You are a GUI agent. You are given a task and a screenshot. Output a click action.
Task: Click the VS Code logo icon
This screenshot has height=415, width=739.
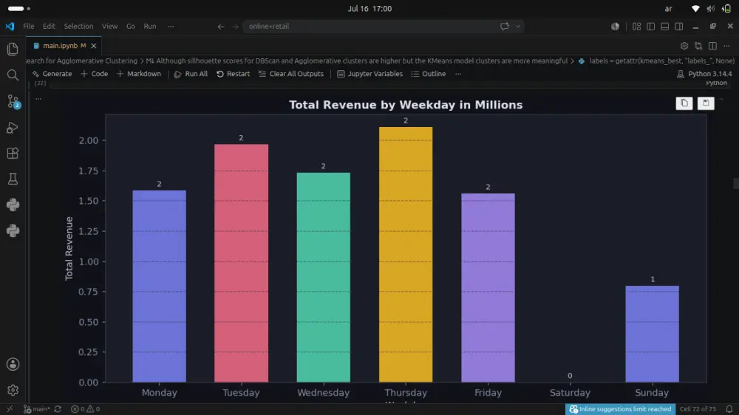pos(10,27)
